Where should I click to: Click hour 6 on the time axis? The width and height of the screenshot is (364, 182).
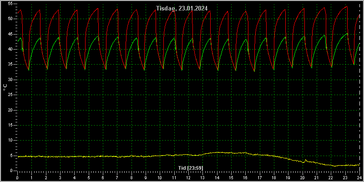[103, 177]
